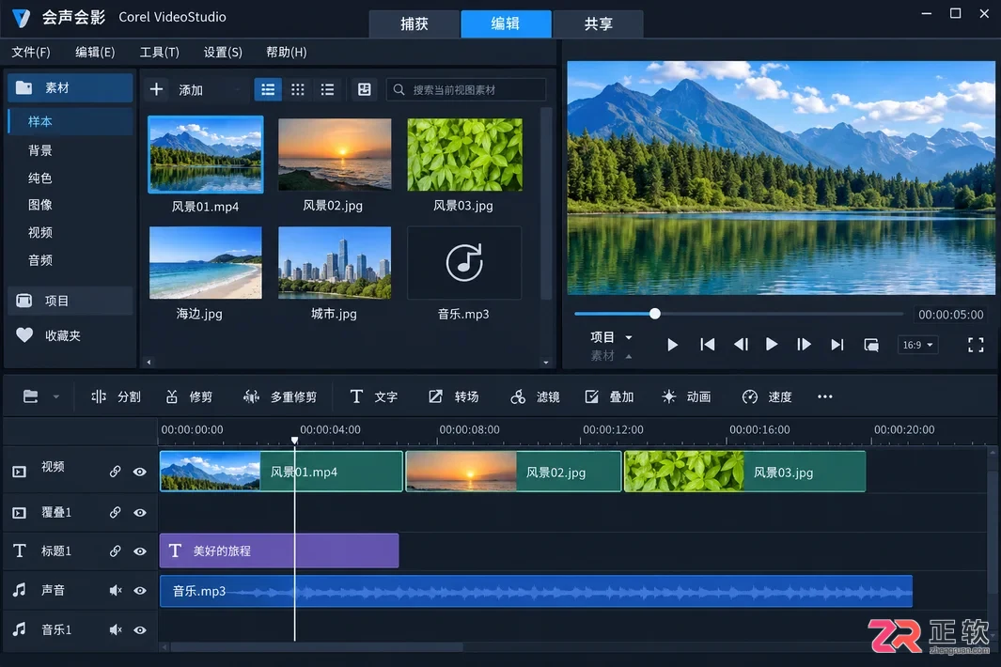Expand the 项目 preview mode dropdown arrow
1001x667 pixels.
point(628,337)
